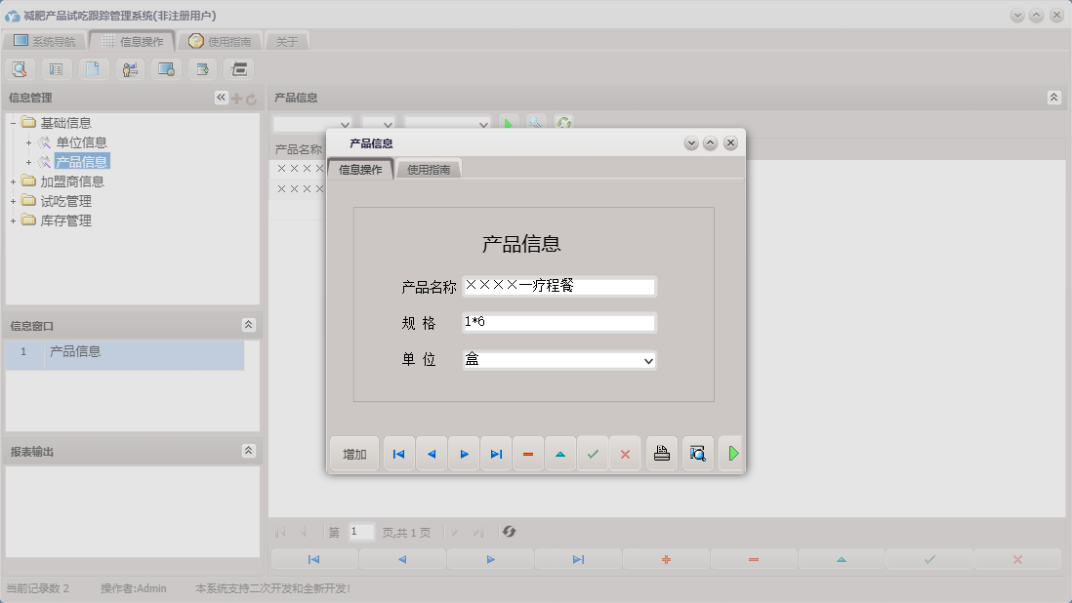
Task: Click the 增加 button in the product dialog
Action: point(353,453)
